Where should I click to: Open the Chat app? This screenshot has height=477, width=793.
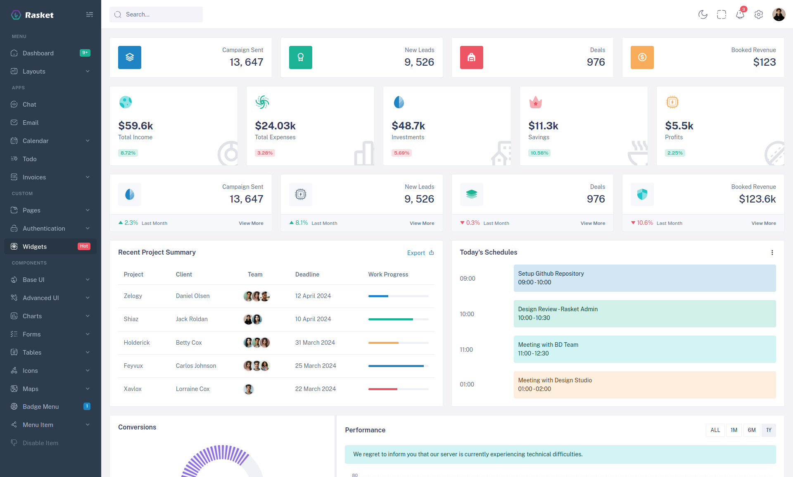pos(50,104)
